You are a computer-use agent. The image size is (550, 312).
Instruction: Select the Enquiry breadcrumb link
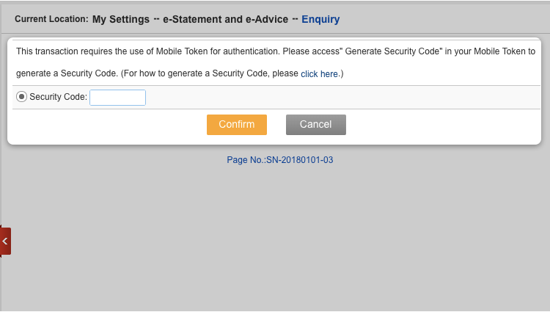(x=320, y=19)
